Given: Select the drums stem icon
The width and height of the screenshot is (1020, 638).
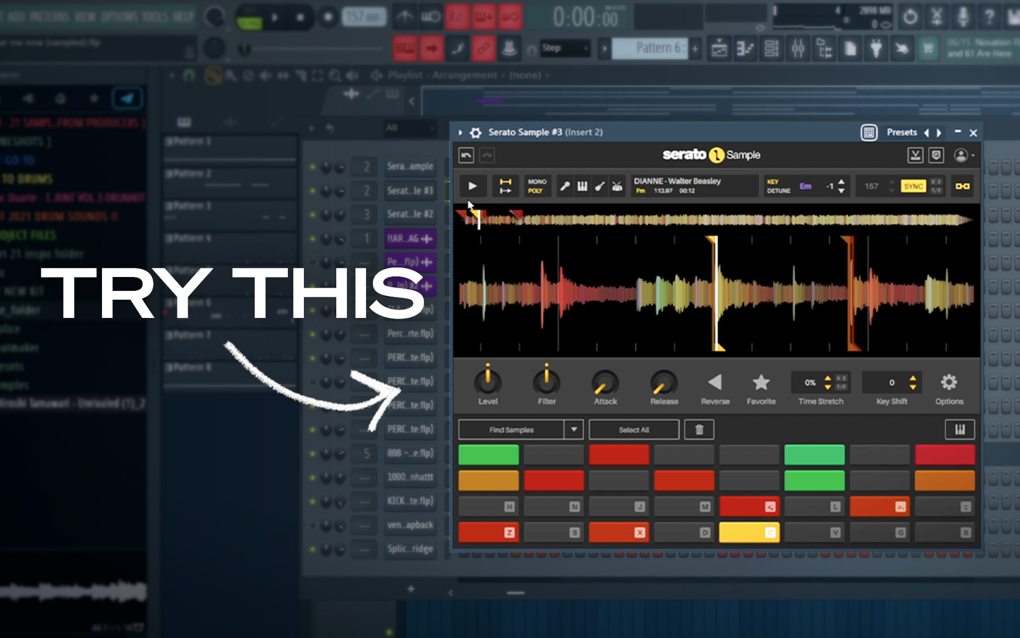Looking at the screenshot, I should click(617, 186).
